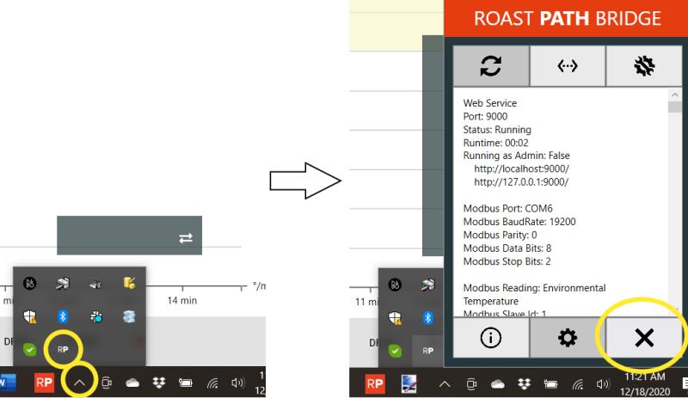688x398 pixels.
Task: Click hidden icons chevron in right screenshot taskbar
Action: [445, 384]
